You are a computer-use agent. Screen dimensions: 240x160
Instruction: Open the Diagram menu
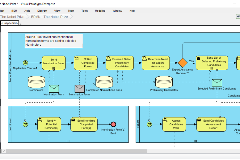pos(42,11)
